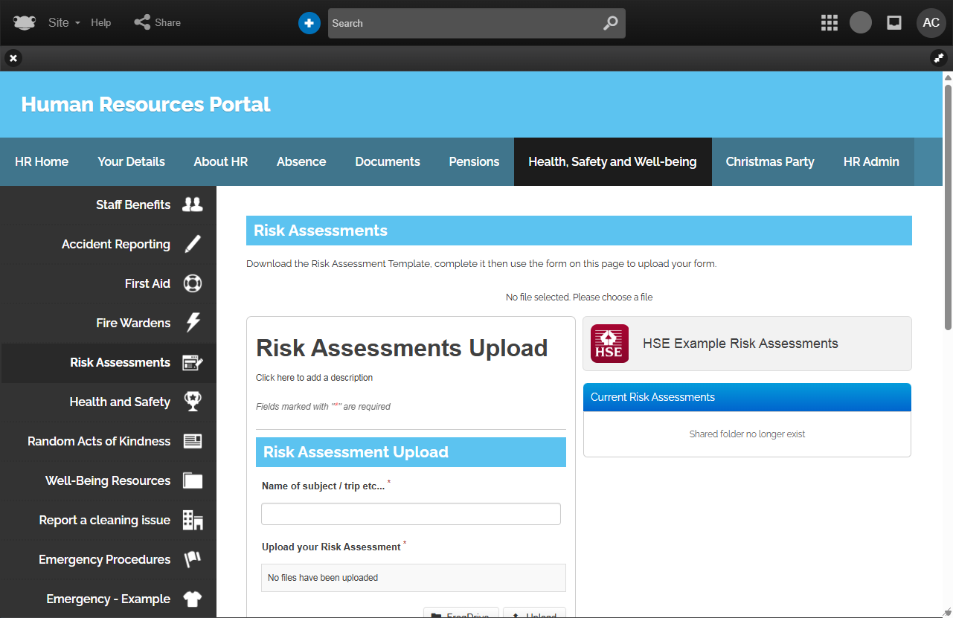Click the HSE Example Risk Assessments link
This screenshot has height=618, width=953.
[740, 344]
